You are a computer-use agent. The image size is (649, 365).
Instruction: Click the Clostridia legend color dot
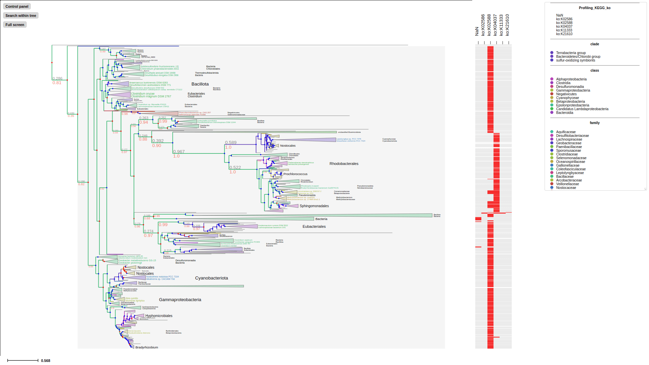point(552,83)
